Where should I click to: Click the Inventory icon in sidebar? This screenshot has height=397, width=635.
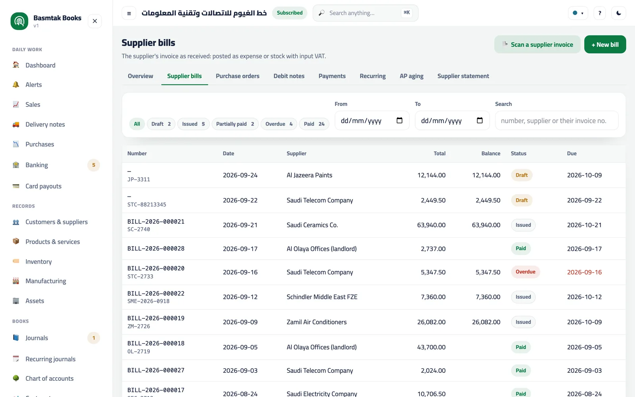point(16,261)
